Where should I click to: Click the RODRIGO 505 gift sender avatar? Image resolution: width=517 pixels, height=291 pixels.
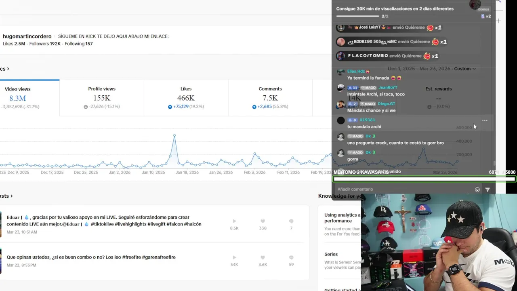pyautogui.click(x=341, y=42)
